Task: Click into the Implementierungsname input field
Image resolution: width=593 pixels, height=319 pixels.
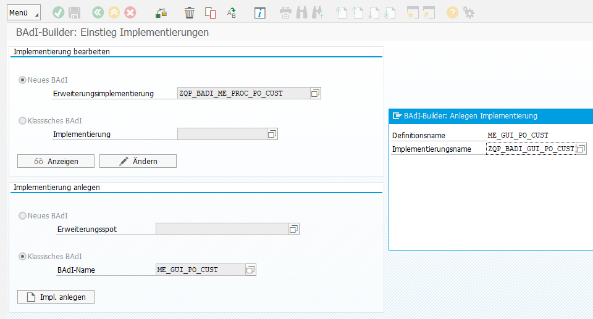Action: 530,149
